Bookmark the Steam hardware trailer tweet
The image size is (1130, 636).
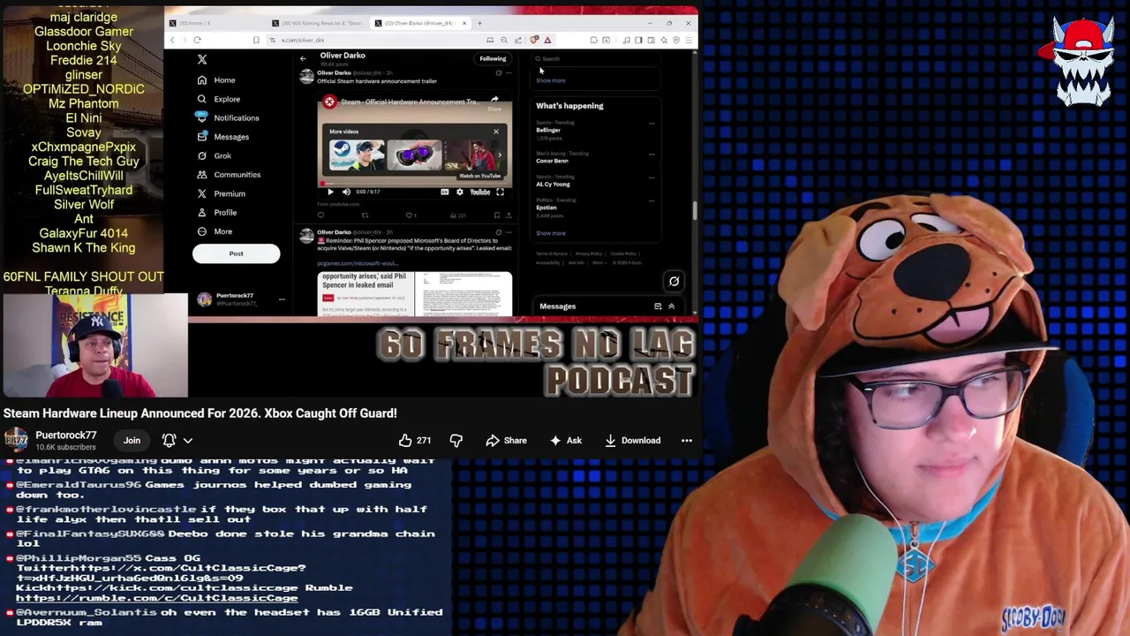497,215
